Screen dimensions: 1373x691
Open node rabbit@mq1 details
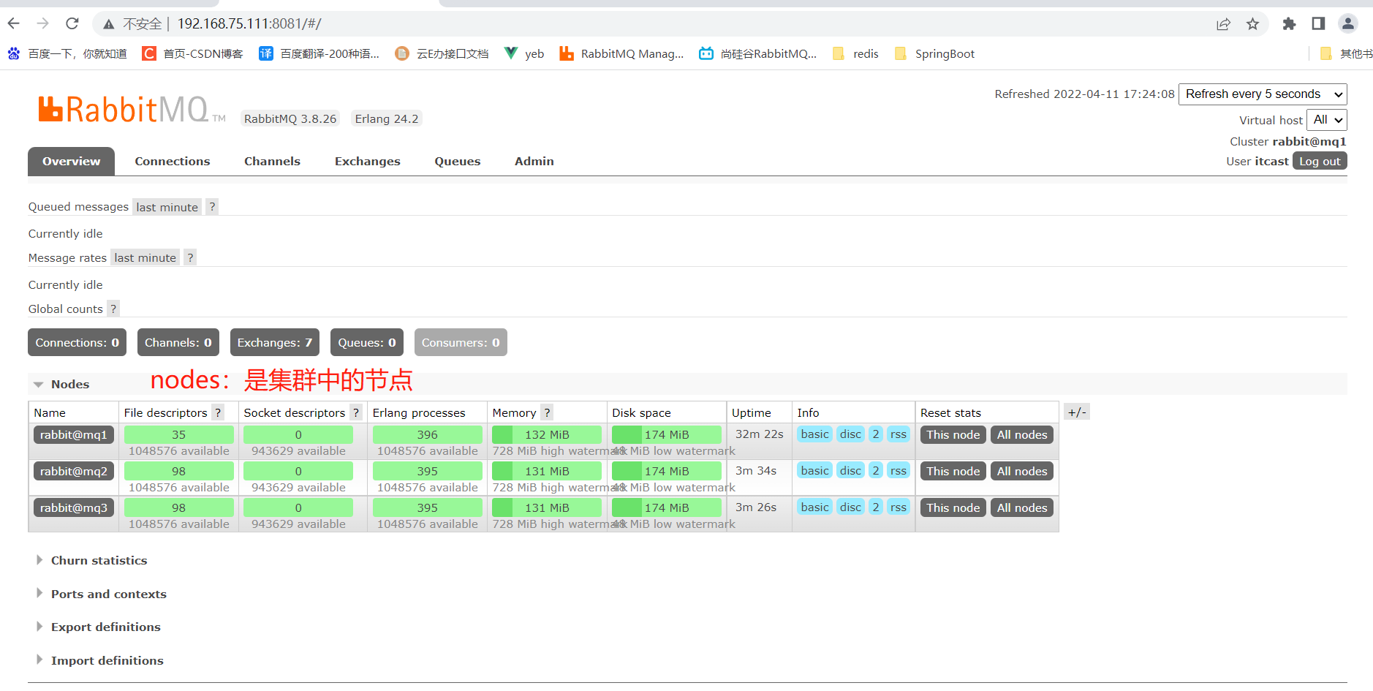[x=74, y=435]
